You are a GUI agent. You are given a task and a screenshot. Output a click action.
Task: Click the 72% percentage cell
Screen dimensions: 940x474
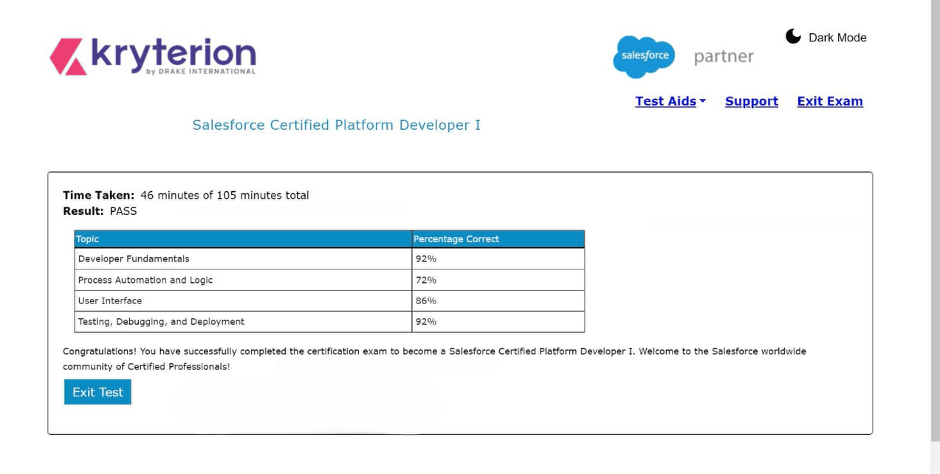point(426,280)
